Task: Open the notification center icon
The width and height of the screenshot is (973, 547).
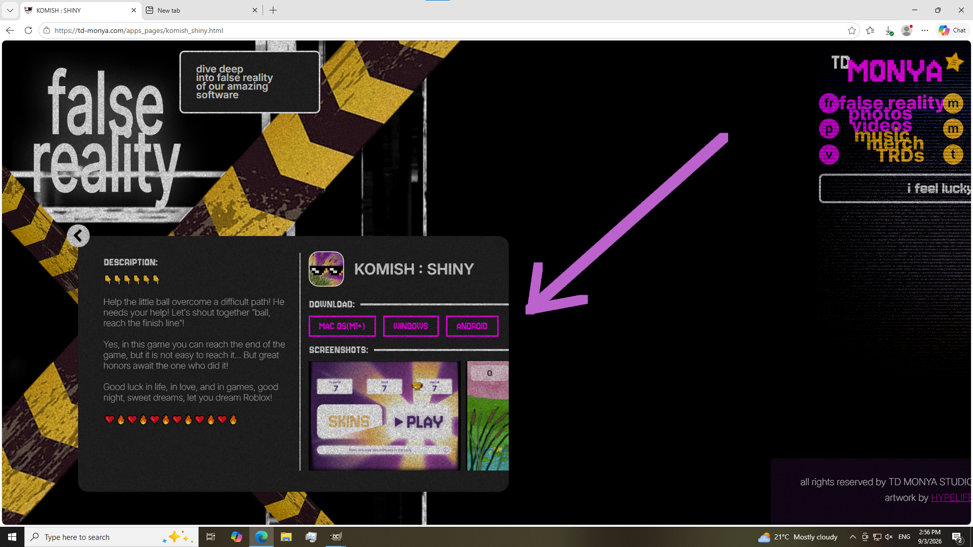Action: tap(957, 537)
